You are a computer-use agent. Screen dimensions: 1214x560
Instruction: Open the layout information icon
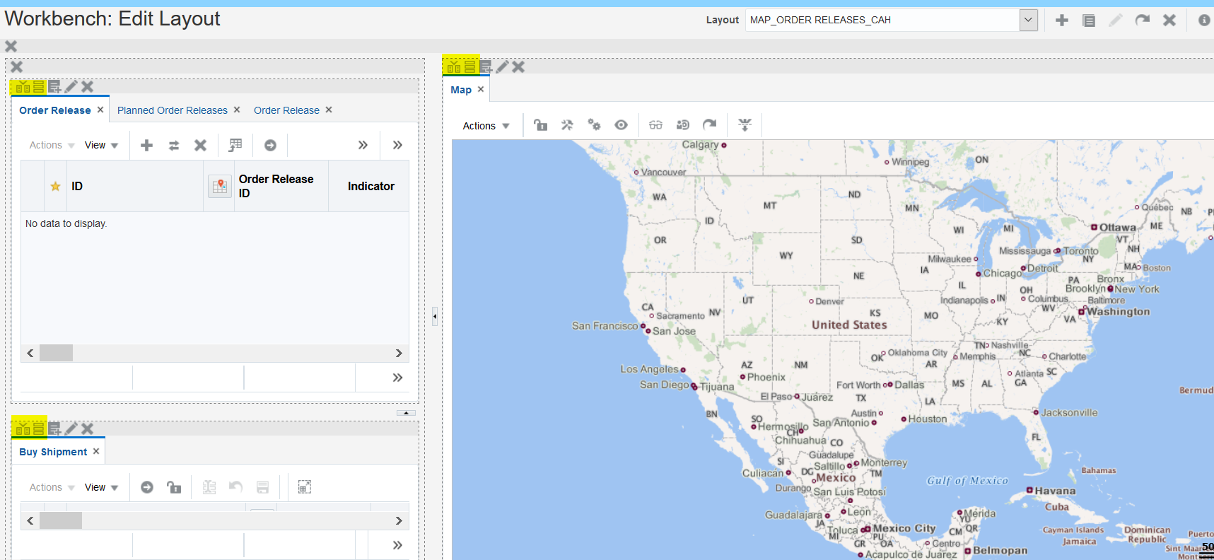pos(1204,21)
